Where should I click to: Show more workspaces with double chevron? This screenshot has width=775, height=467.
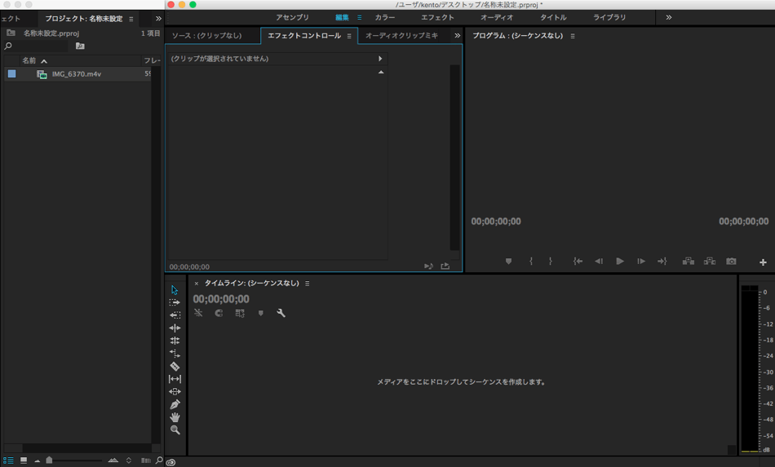tap(668, 17)
